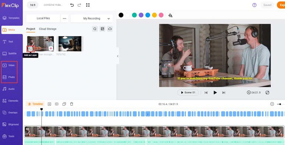Adjust the timeline zoom slider handle
This screenshot has height=145, width=285.
(x=280, y=104)
